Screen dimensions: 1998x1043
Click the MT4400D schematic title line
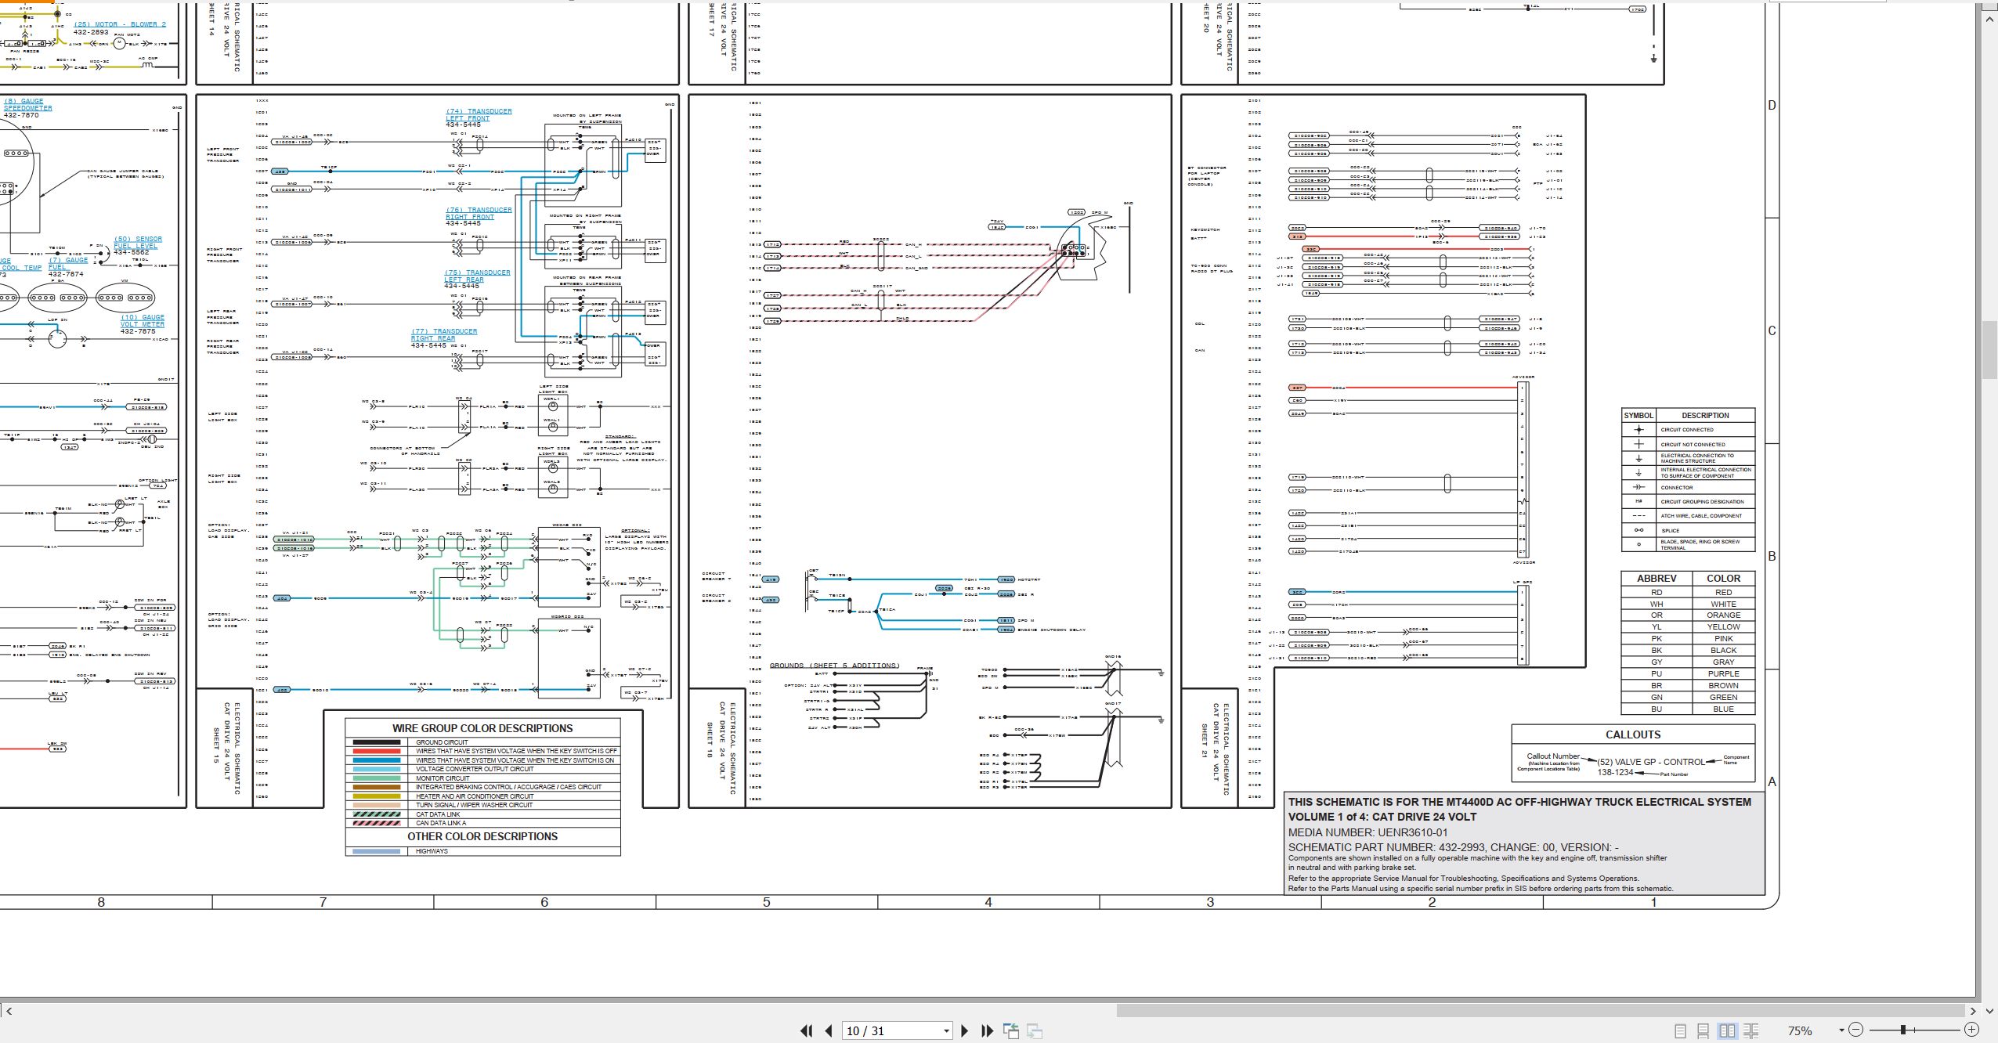1519,802
